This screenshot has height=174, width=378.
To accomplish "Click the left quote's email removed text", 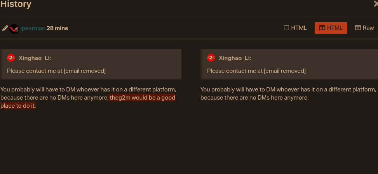I will click(85, 71).
